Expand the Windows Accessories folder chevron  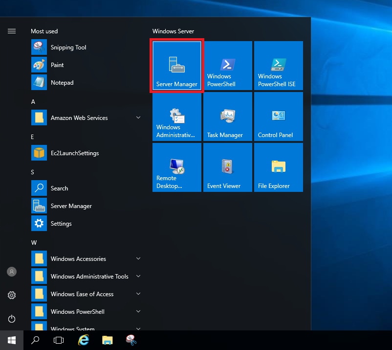click(138, 258)
